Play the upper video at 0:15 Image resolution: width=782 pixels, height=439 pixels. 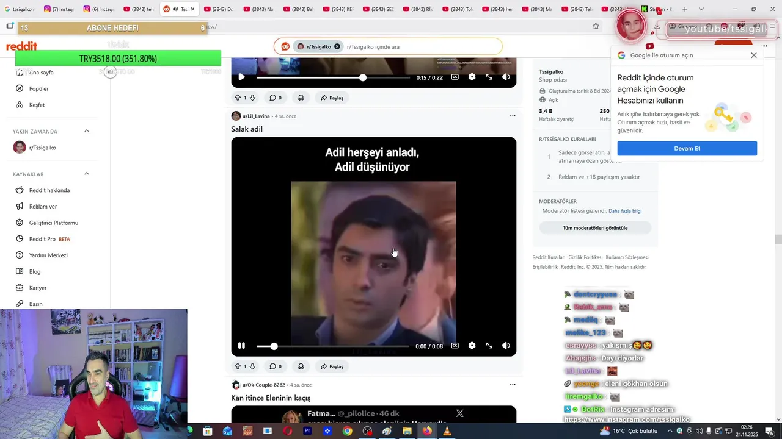[x=241, y=77]
